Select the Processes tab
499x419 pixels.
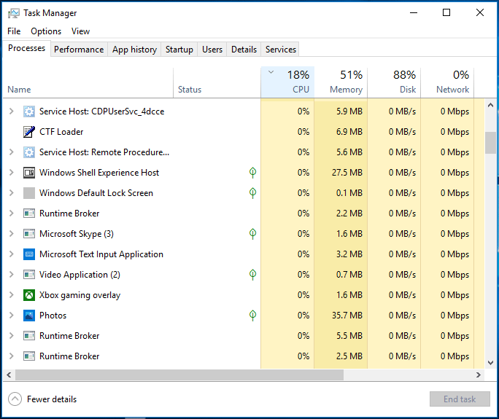click(27, 48)
